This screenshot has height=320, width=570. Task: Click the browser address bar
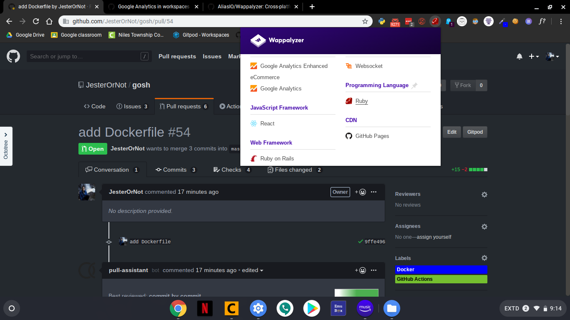(x=215, y=21)
